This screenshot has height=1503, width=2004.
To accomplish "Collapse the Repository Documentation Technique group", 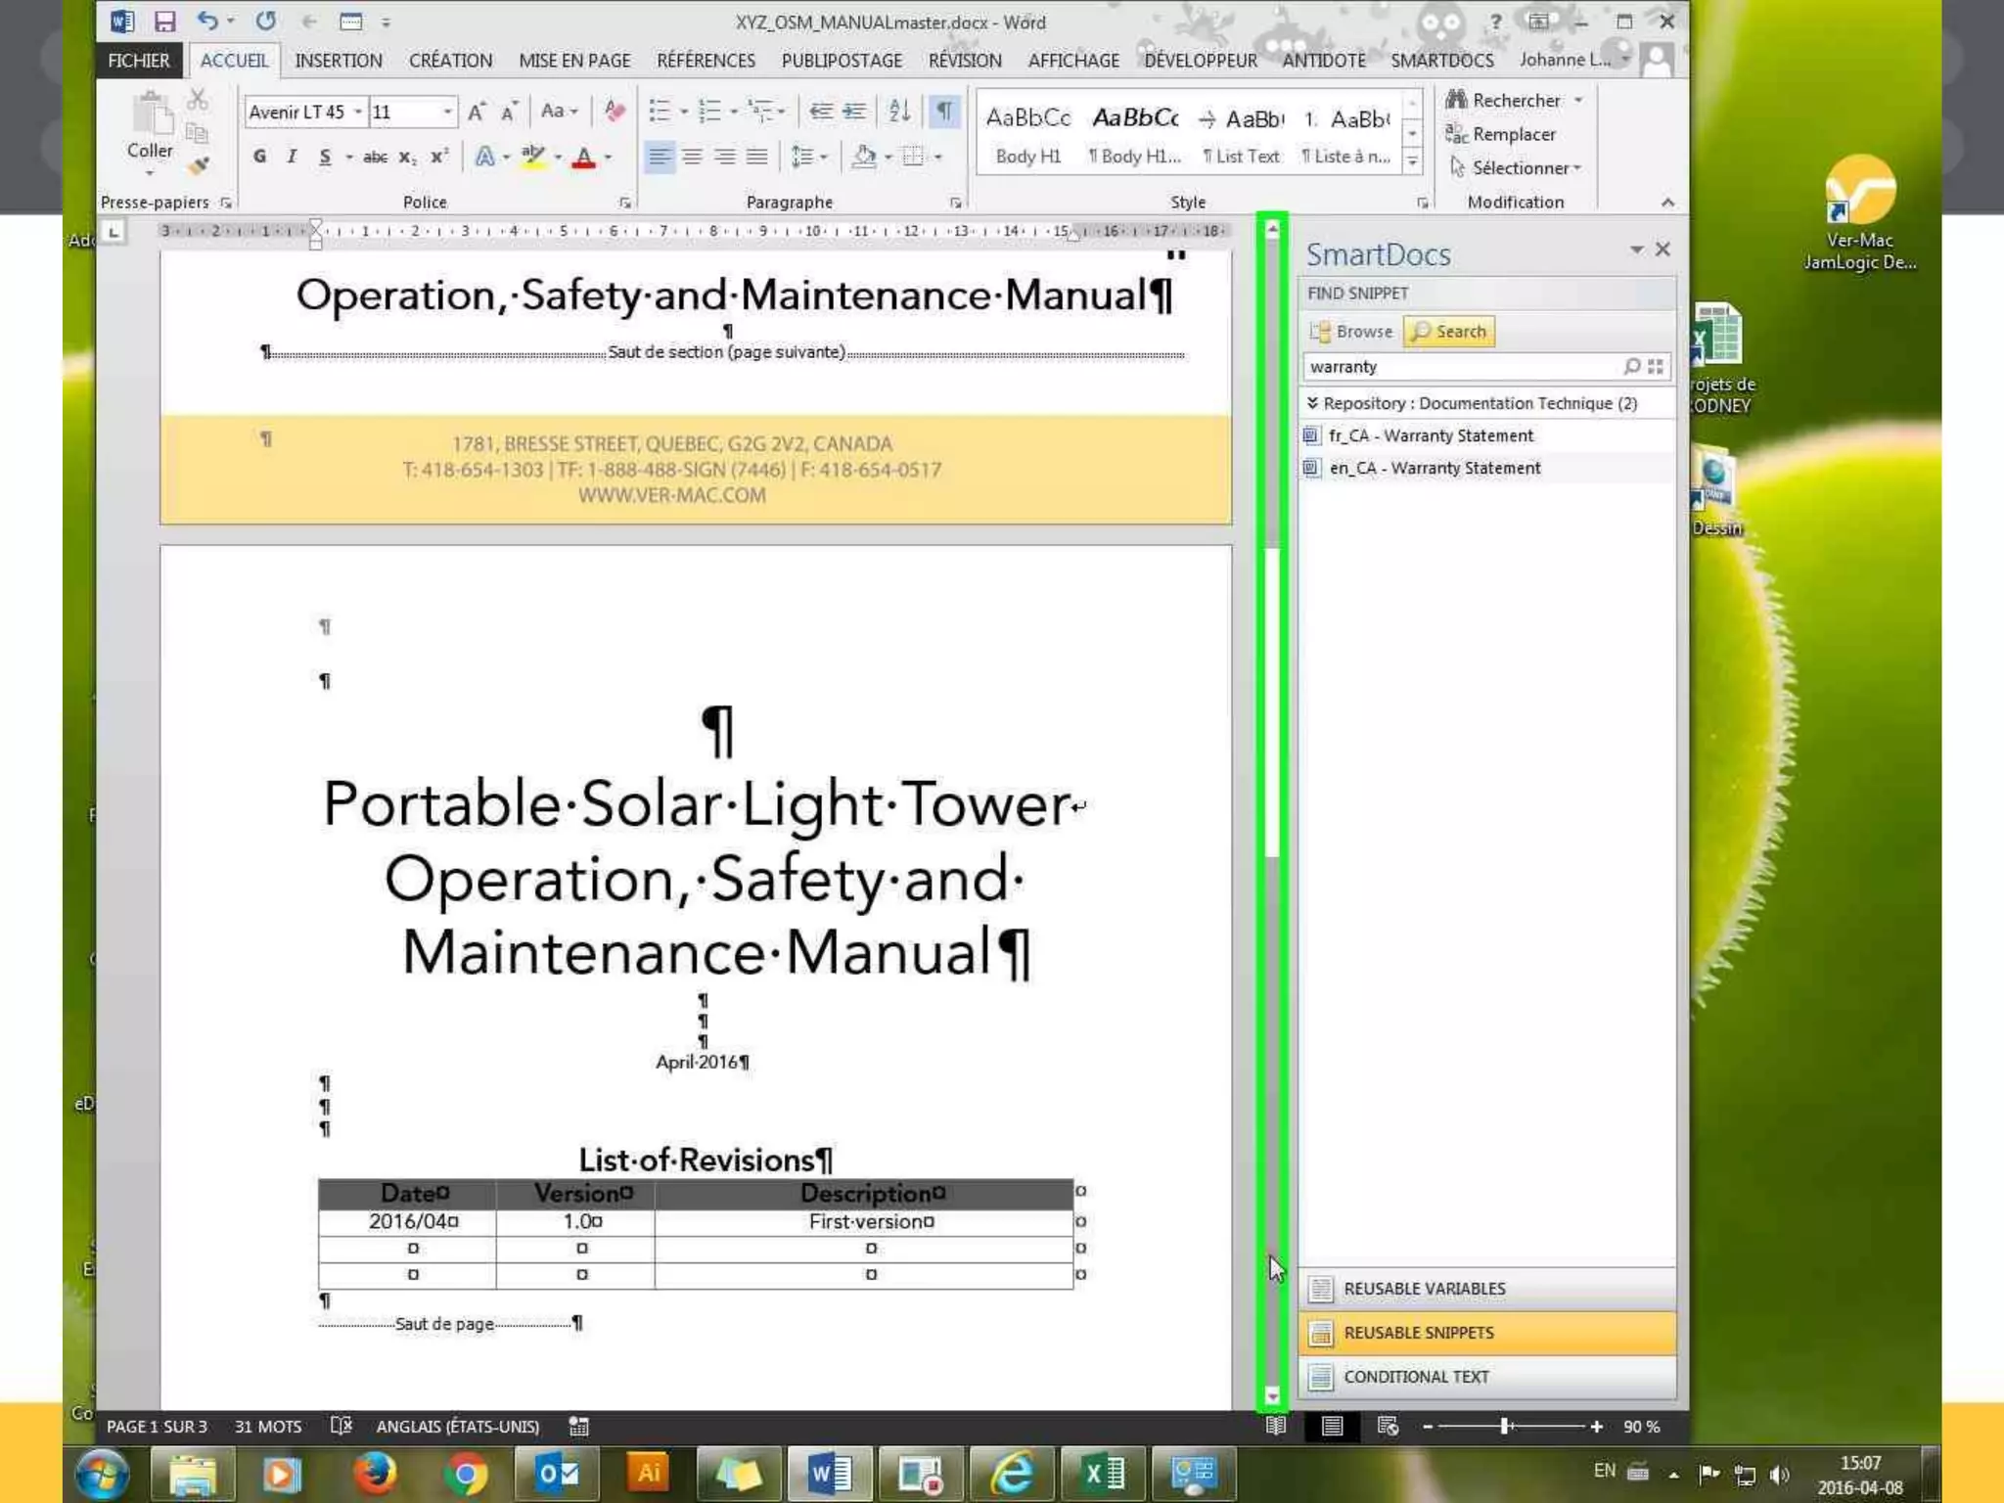I will (1312, 403).
